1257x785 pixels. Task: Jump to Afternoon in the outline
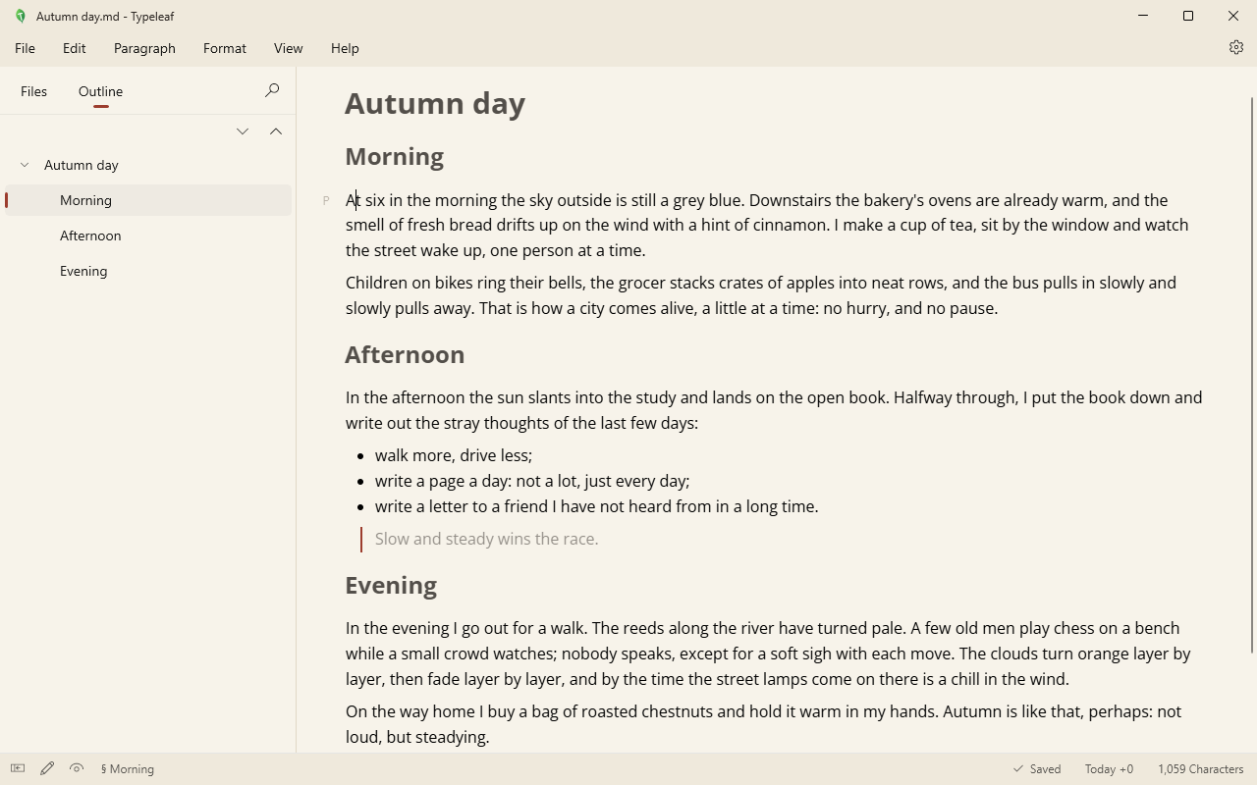(x=148, y=235)
